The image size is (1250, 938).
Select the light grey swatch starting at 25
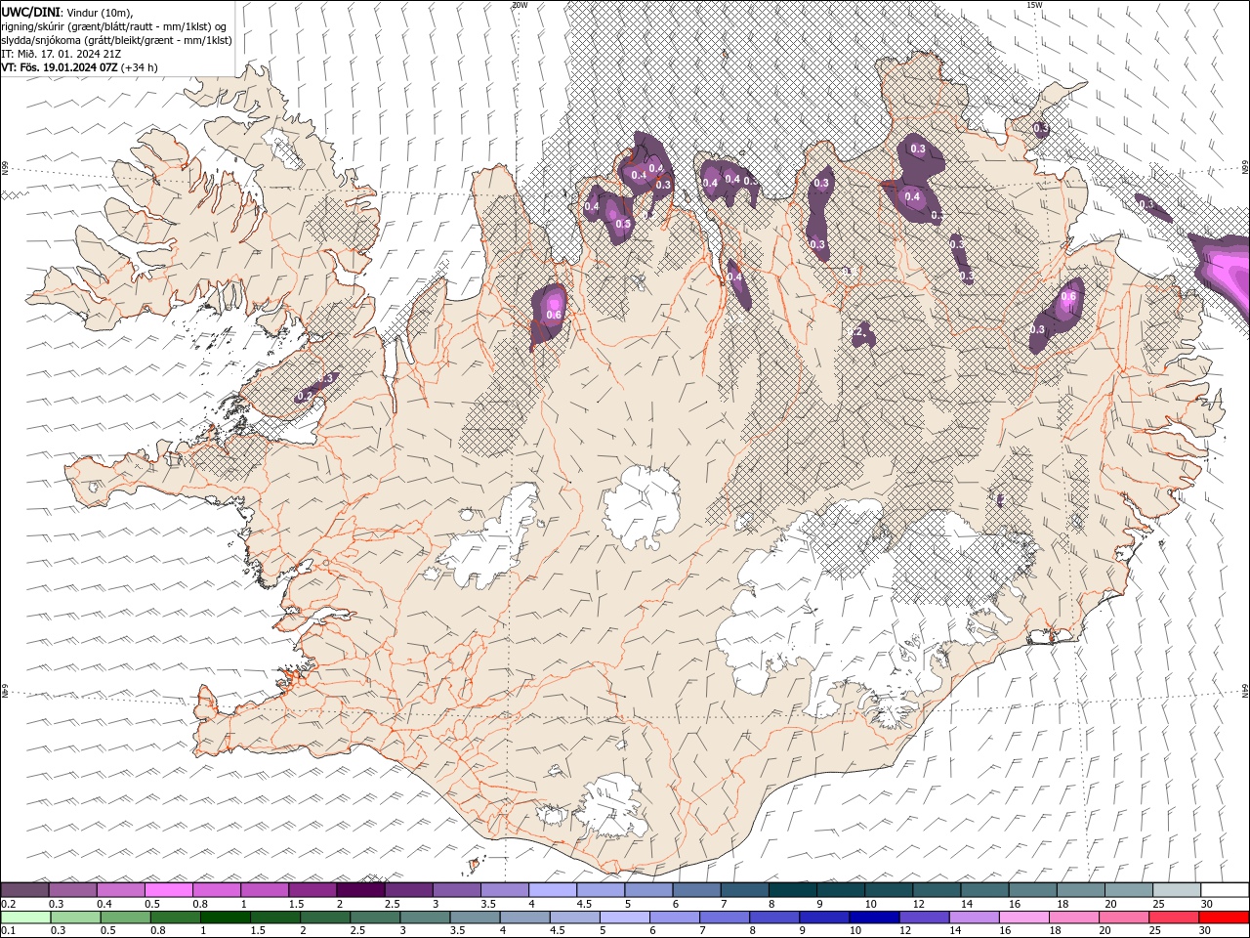tap(1176, 890)
